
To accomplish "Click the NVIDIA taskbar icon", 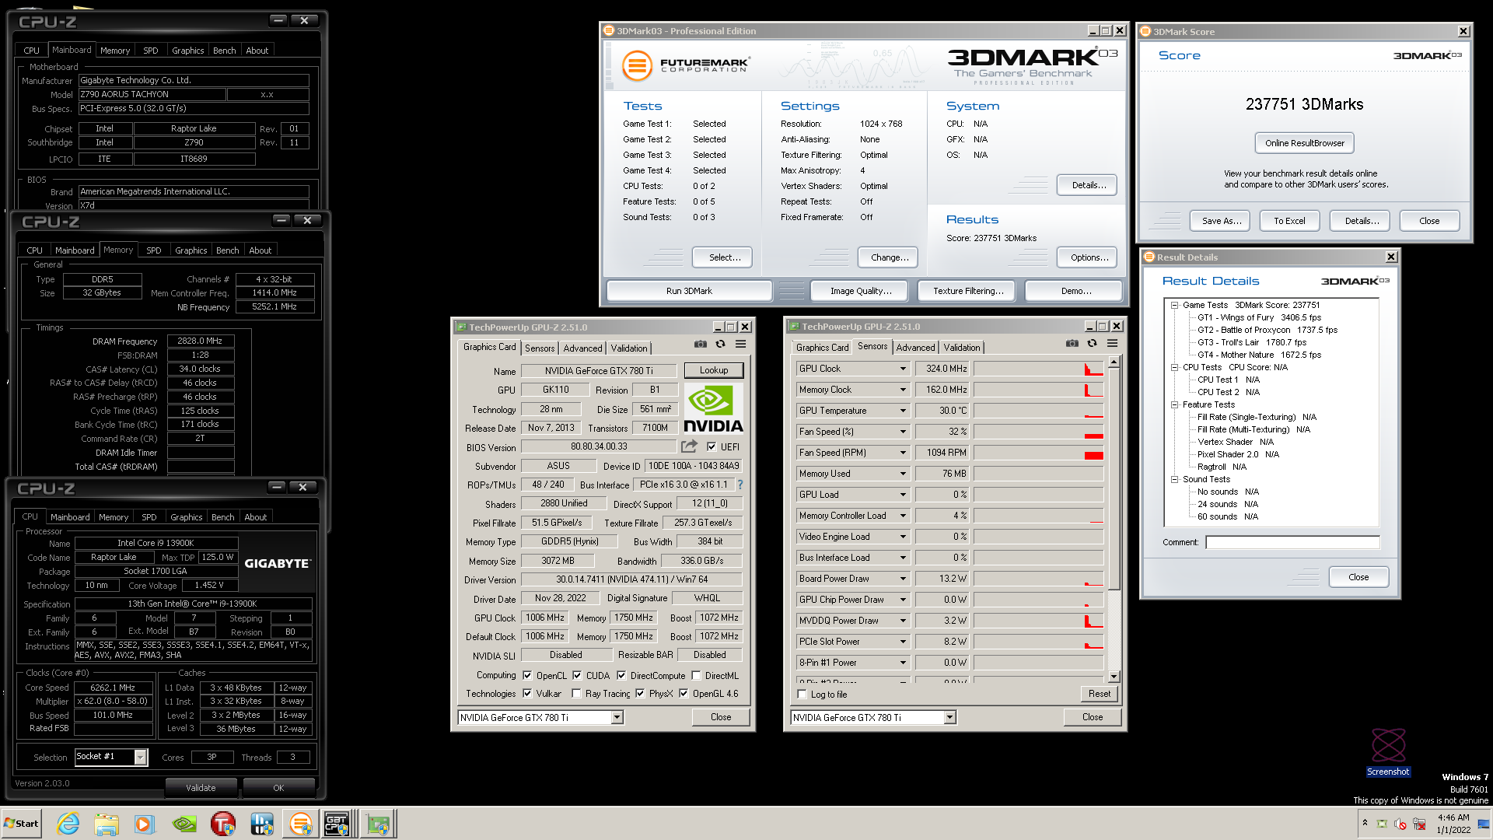I will click(184, 824).
